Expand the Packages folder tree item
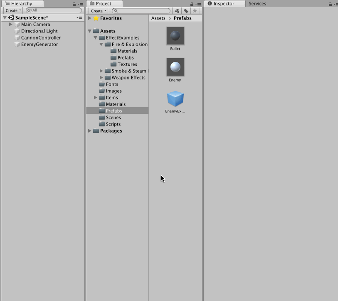Viewport: 338px width, 301px height. tap(89, 131)
